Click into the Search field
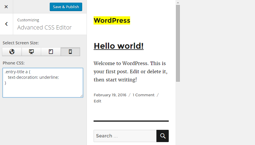This screenshot has height=145, width=255. [x=125, y=136]
